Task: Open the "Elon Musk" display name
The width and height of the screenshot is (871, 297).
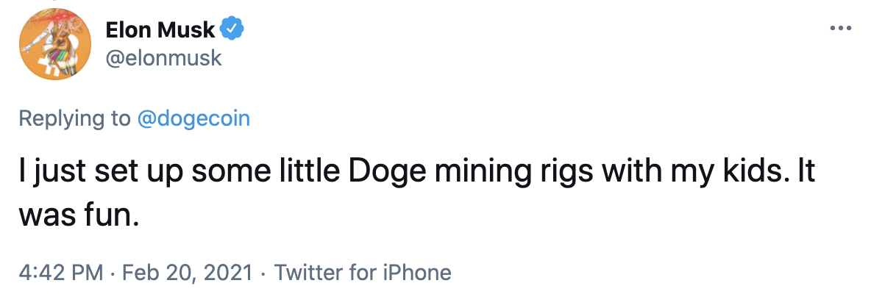Action: 160,29
